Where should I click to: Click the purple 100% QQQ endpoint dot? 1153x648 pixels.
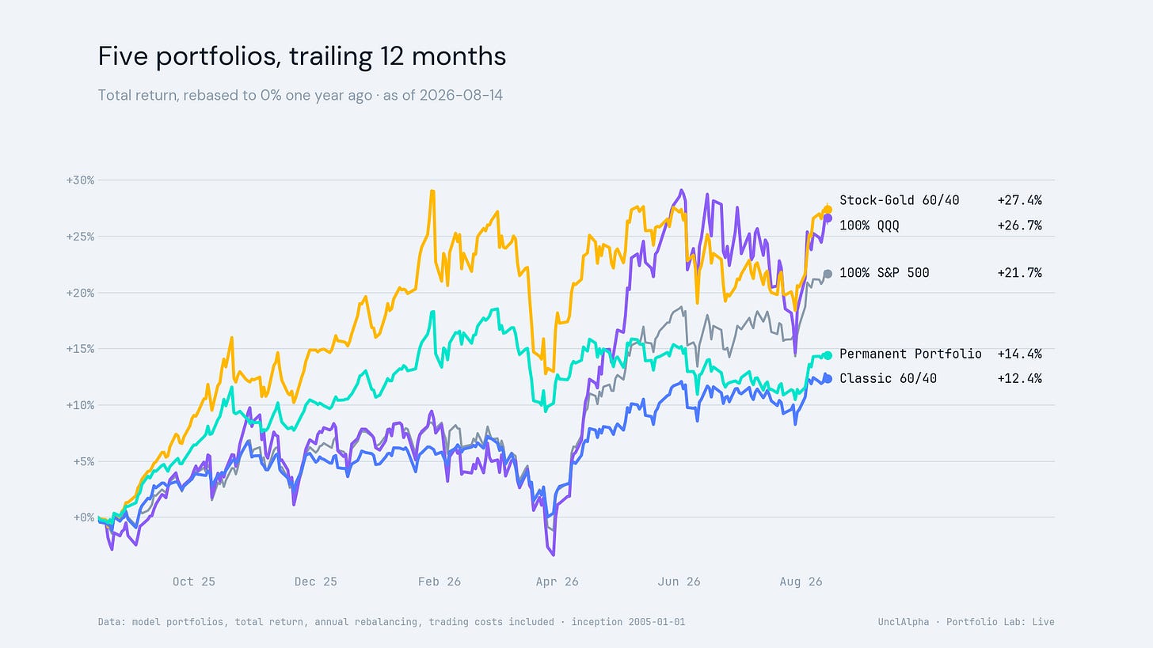tap(827, 218)
